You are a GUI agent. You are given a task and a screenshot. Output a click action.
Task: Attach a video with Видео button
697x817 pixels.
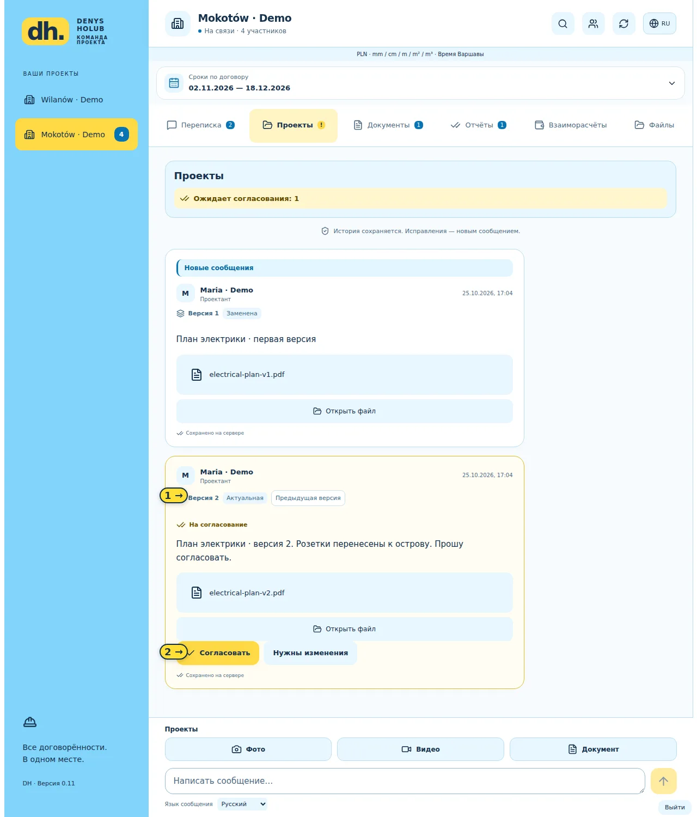pyautogui.click(x=420, y=749)
